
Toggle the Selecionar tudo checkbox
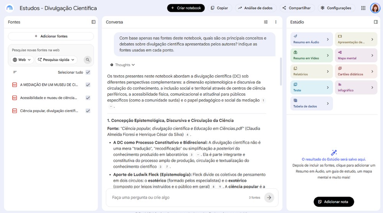point(88,72)
